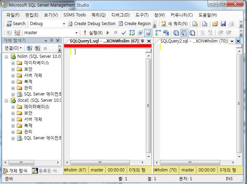This screenshot has width=247, height=184.
Task: Click Comment out selected lines icon
Action: 202,33
